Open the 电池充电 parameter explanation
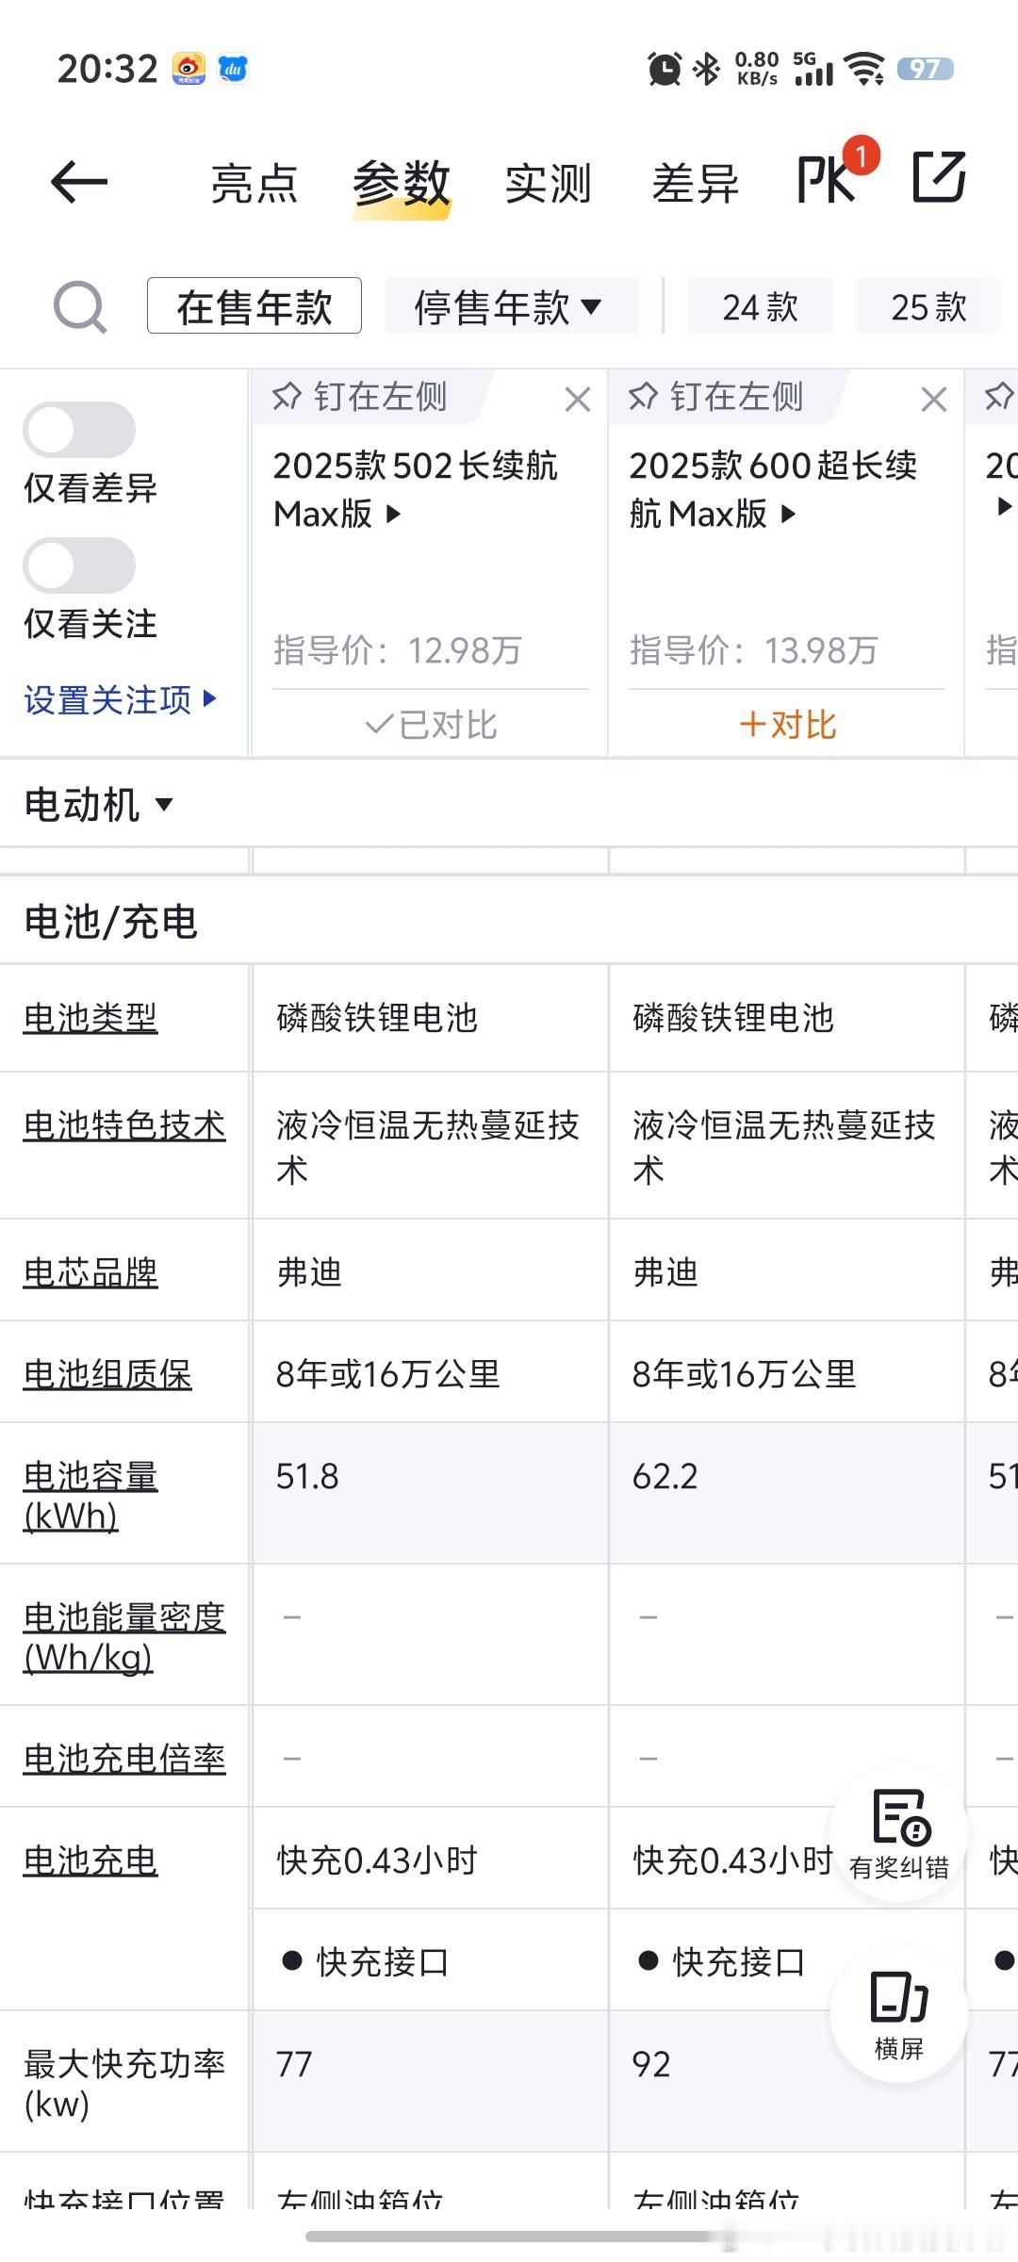This screenshot has width=1018, height=2262. coord(90,1860)
